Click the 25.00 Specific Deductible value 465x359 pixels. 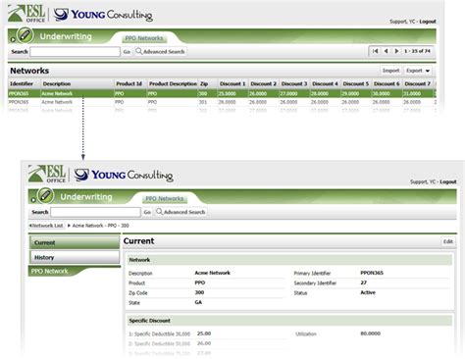click(204, 333)
